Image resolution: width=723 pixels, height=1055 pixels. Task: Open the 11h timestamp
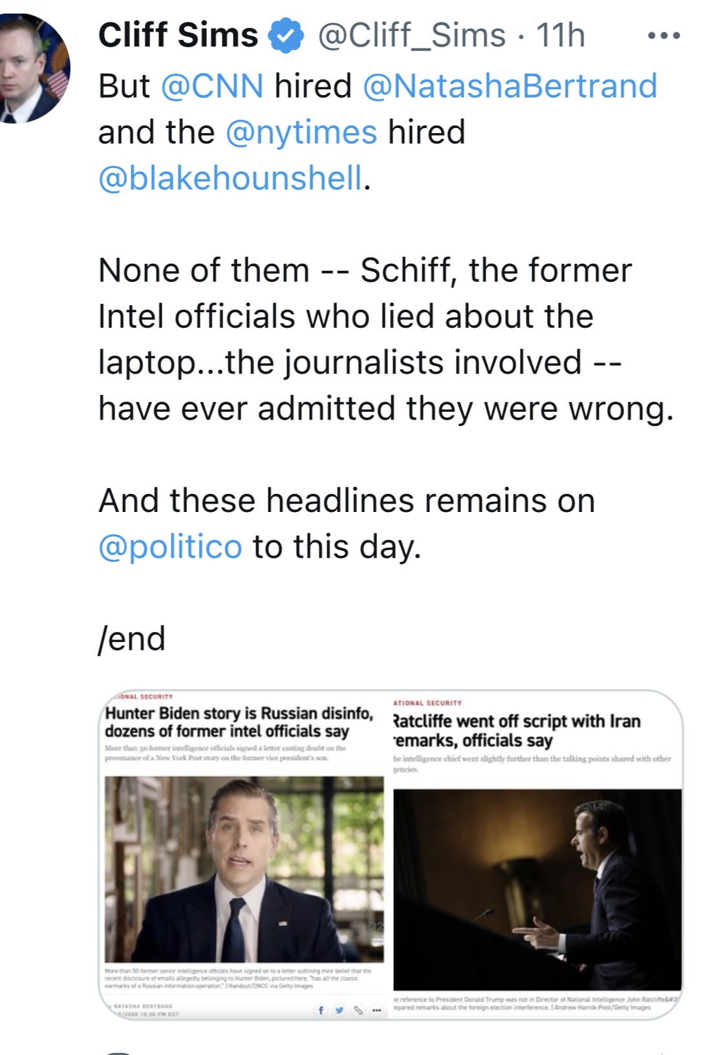(x=561, y=35)
